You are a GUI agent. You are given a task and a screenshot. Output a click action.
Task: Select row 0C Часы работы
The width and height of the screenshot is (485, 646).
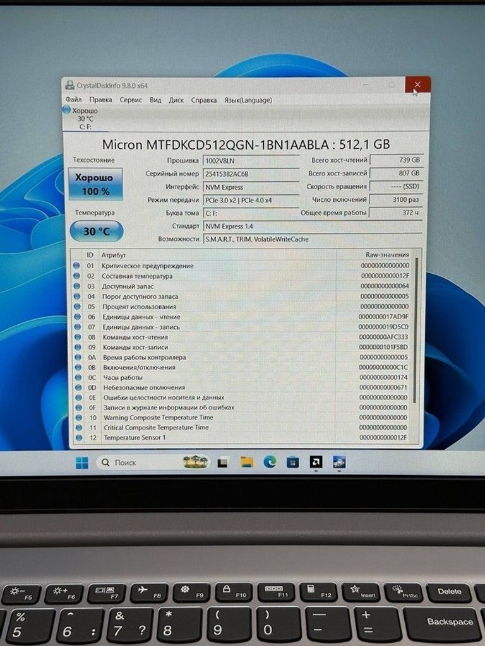[243, 377]
